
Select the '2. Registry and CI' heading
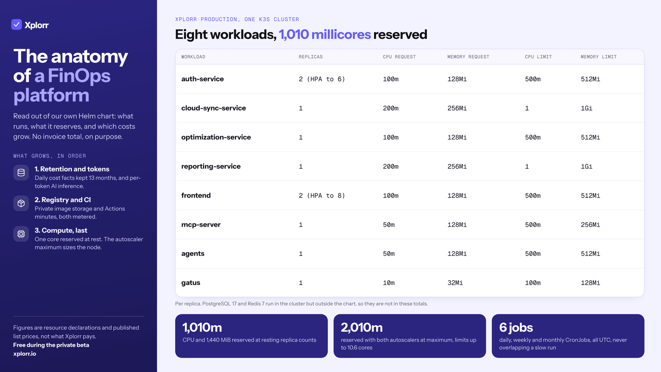(63, 200)
